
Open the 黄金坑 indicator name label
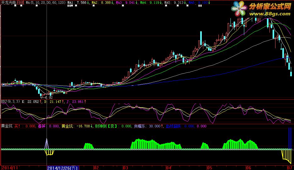click(x=7, y=126)
